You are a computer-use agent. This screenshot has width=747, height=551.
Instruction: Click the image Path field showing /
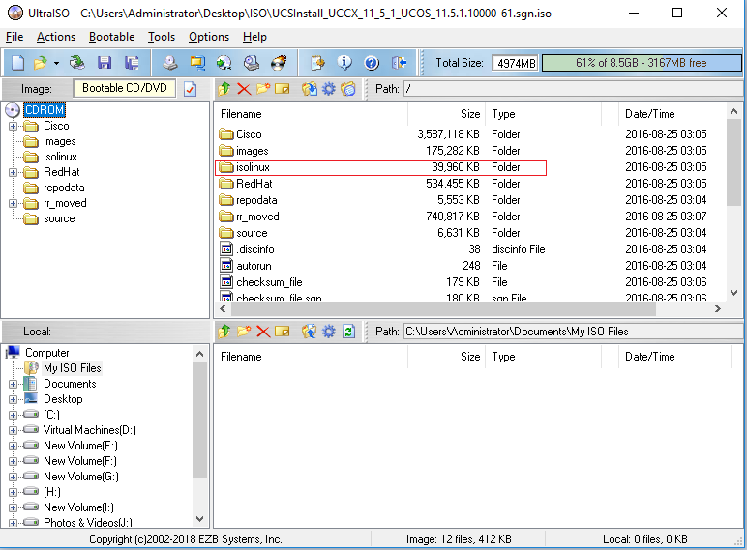573,89
